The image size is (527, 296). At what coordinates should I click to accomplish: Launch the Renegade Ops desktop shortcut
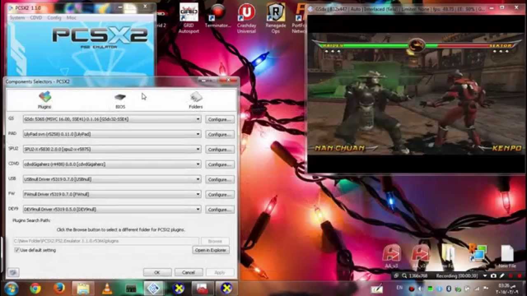point(276,18)
